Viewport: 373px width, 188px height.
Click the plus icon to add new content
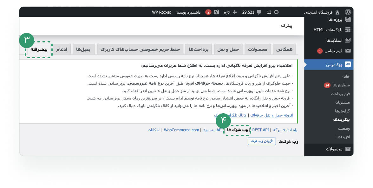[235, 12]
